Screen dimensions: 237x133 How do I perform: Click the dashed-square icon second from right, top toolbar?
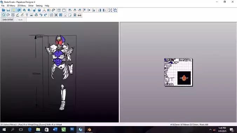(x=110, y=10)
